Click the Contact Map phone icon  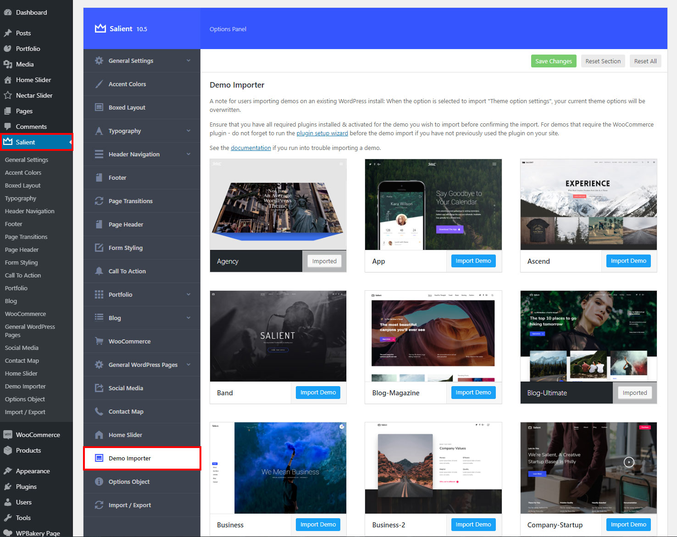[x=99, y=411]
